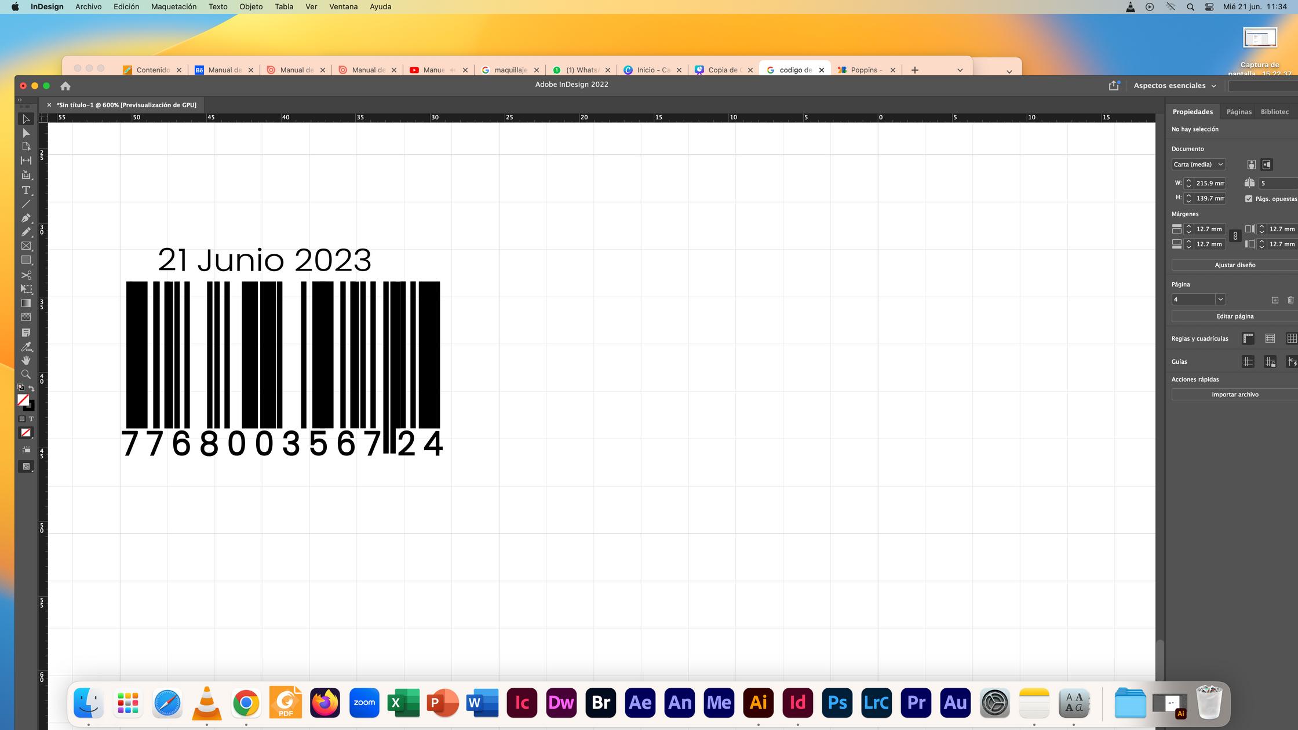
Task: Click the fill color swatch in toolbar
Action: pyautogui.click(x=23, y=400)
